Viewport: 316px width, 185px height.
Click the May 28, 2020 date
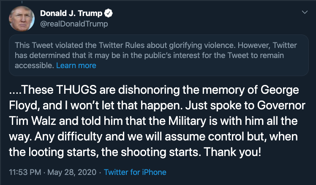tap(72, 172)
